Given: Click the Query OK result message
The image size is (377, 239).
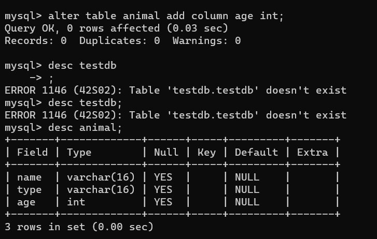Looking at the screenshot, I should click(x=116, y=28).
